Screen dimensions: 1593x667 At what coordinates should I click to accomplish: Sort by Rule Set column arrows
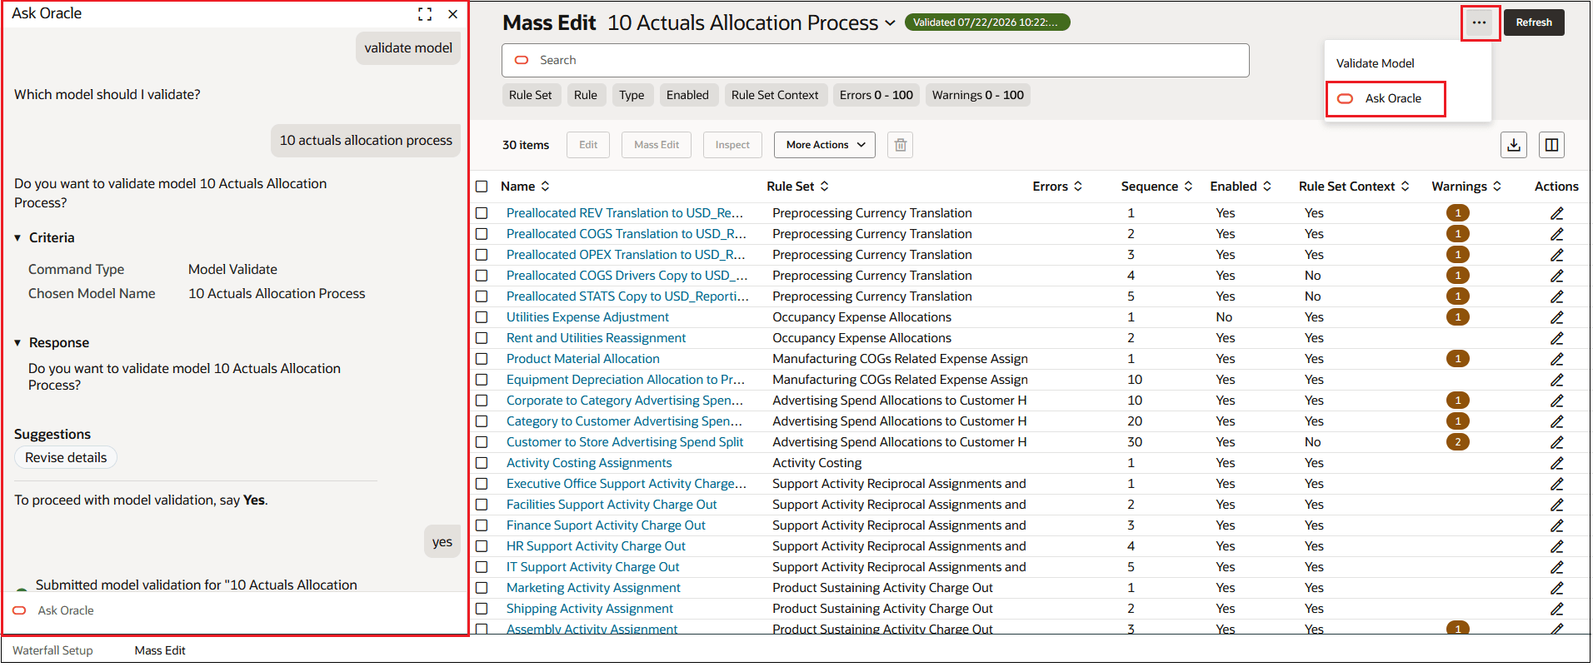coord(824,187)
